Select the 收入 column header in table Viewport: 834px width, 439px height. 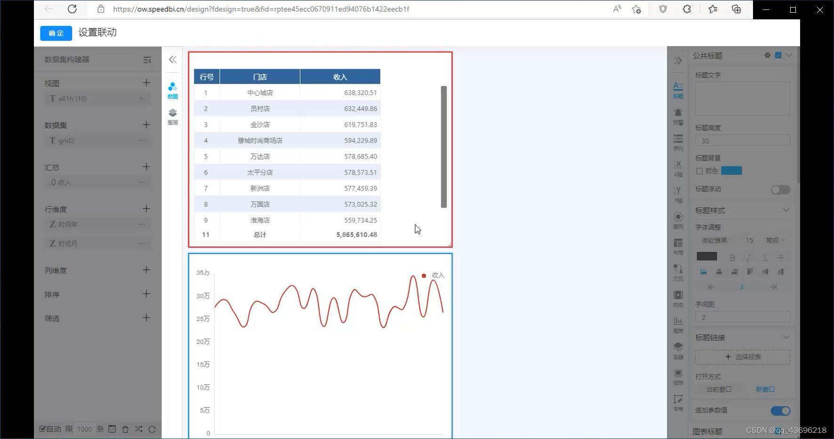340,77
